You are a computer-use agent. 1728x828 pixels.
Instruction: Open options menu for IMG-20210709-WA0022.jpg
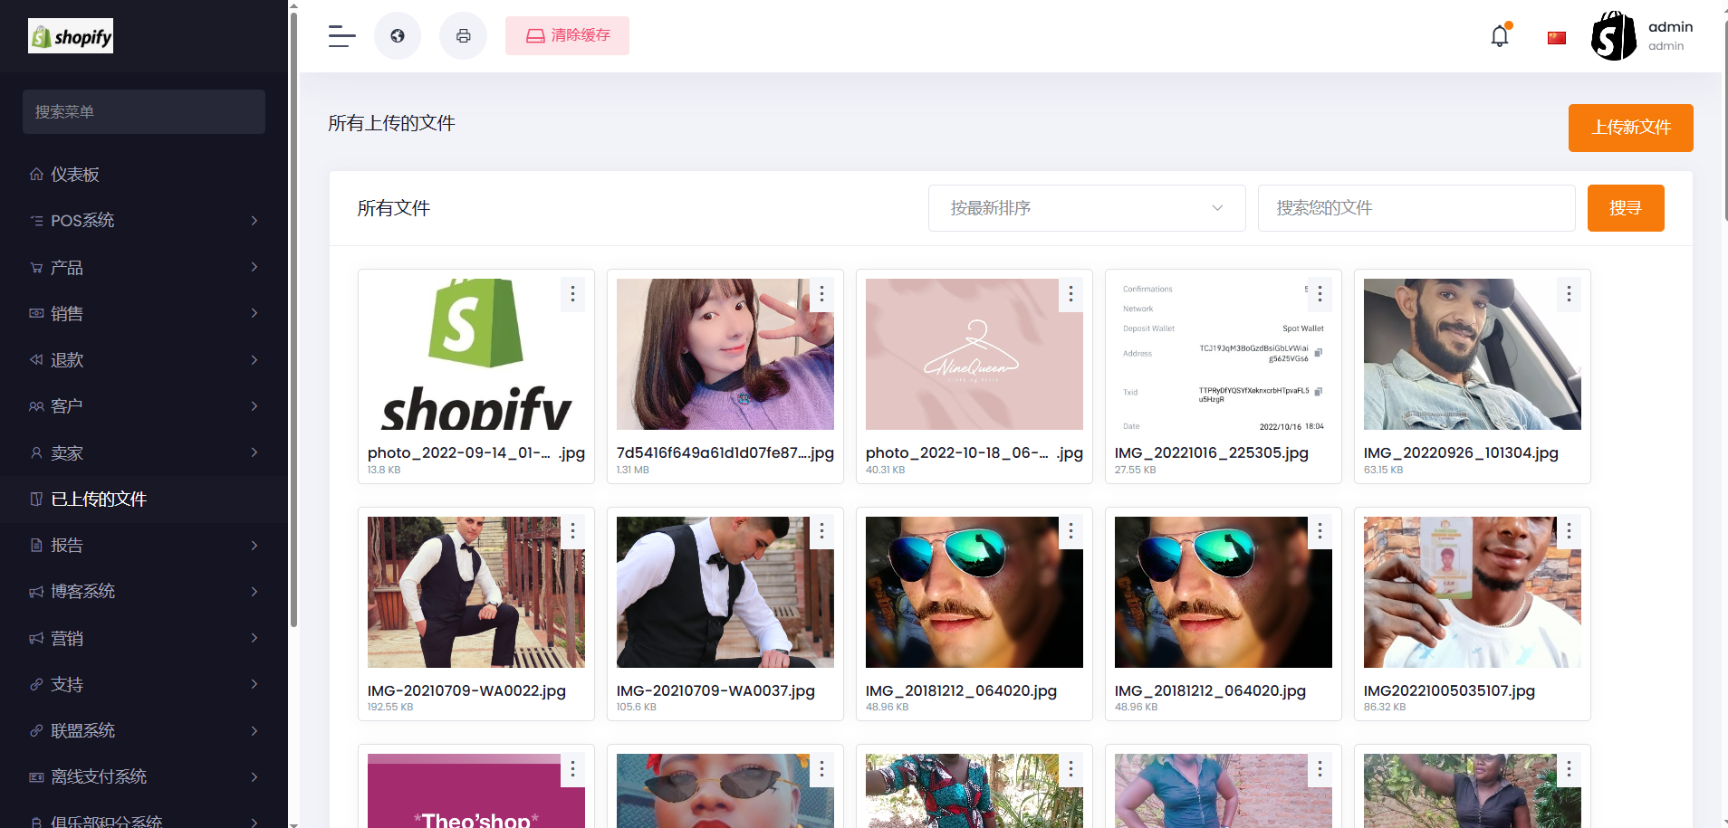[572, 532]
